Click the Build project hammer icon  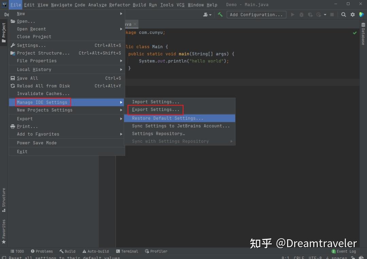point(220,15)
